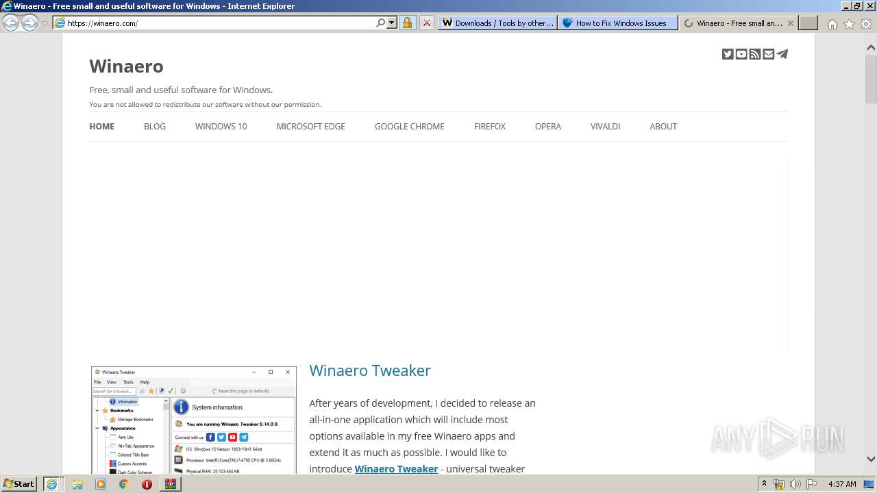This screenshot has width=877, height=493.
Task: Open the browser Home icon
Action: pyautogui.click(x=832, y=24)
